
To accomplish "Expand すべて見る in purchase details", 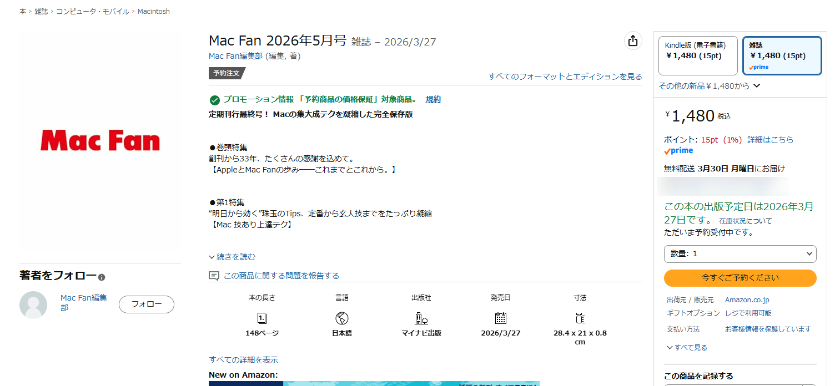I will (x=687, y=348).
